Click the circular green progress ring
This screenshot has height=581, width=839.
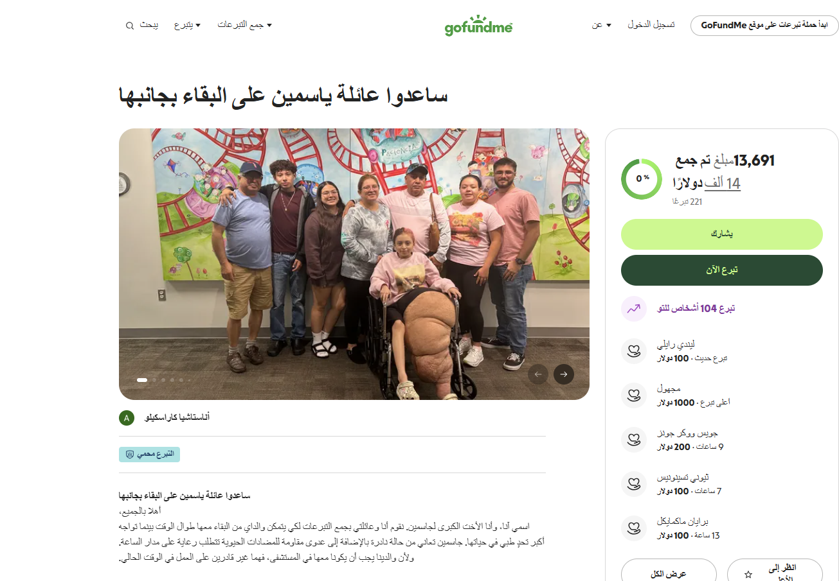tap(642, 179)
